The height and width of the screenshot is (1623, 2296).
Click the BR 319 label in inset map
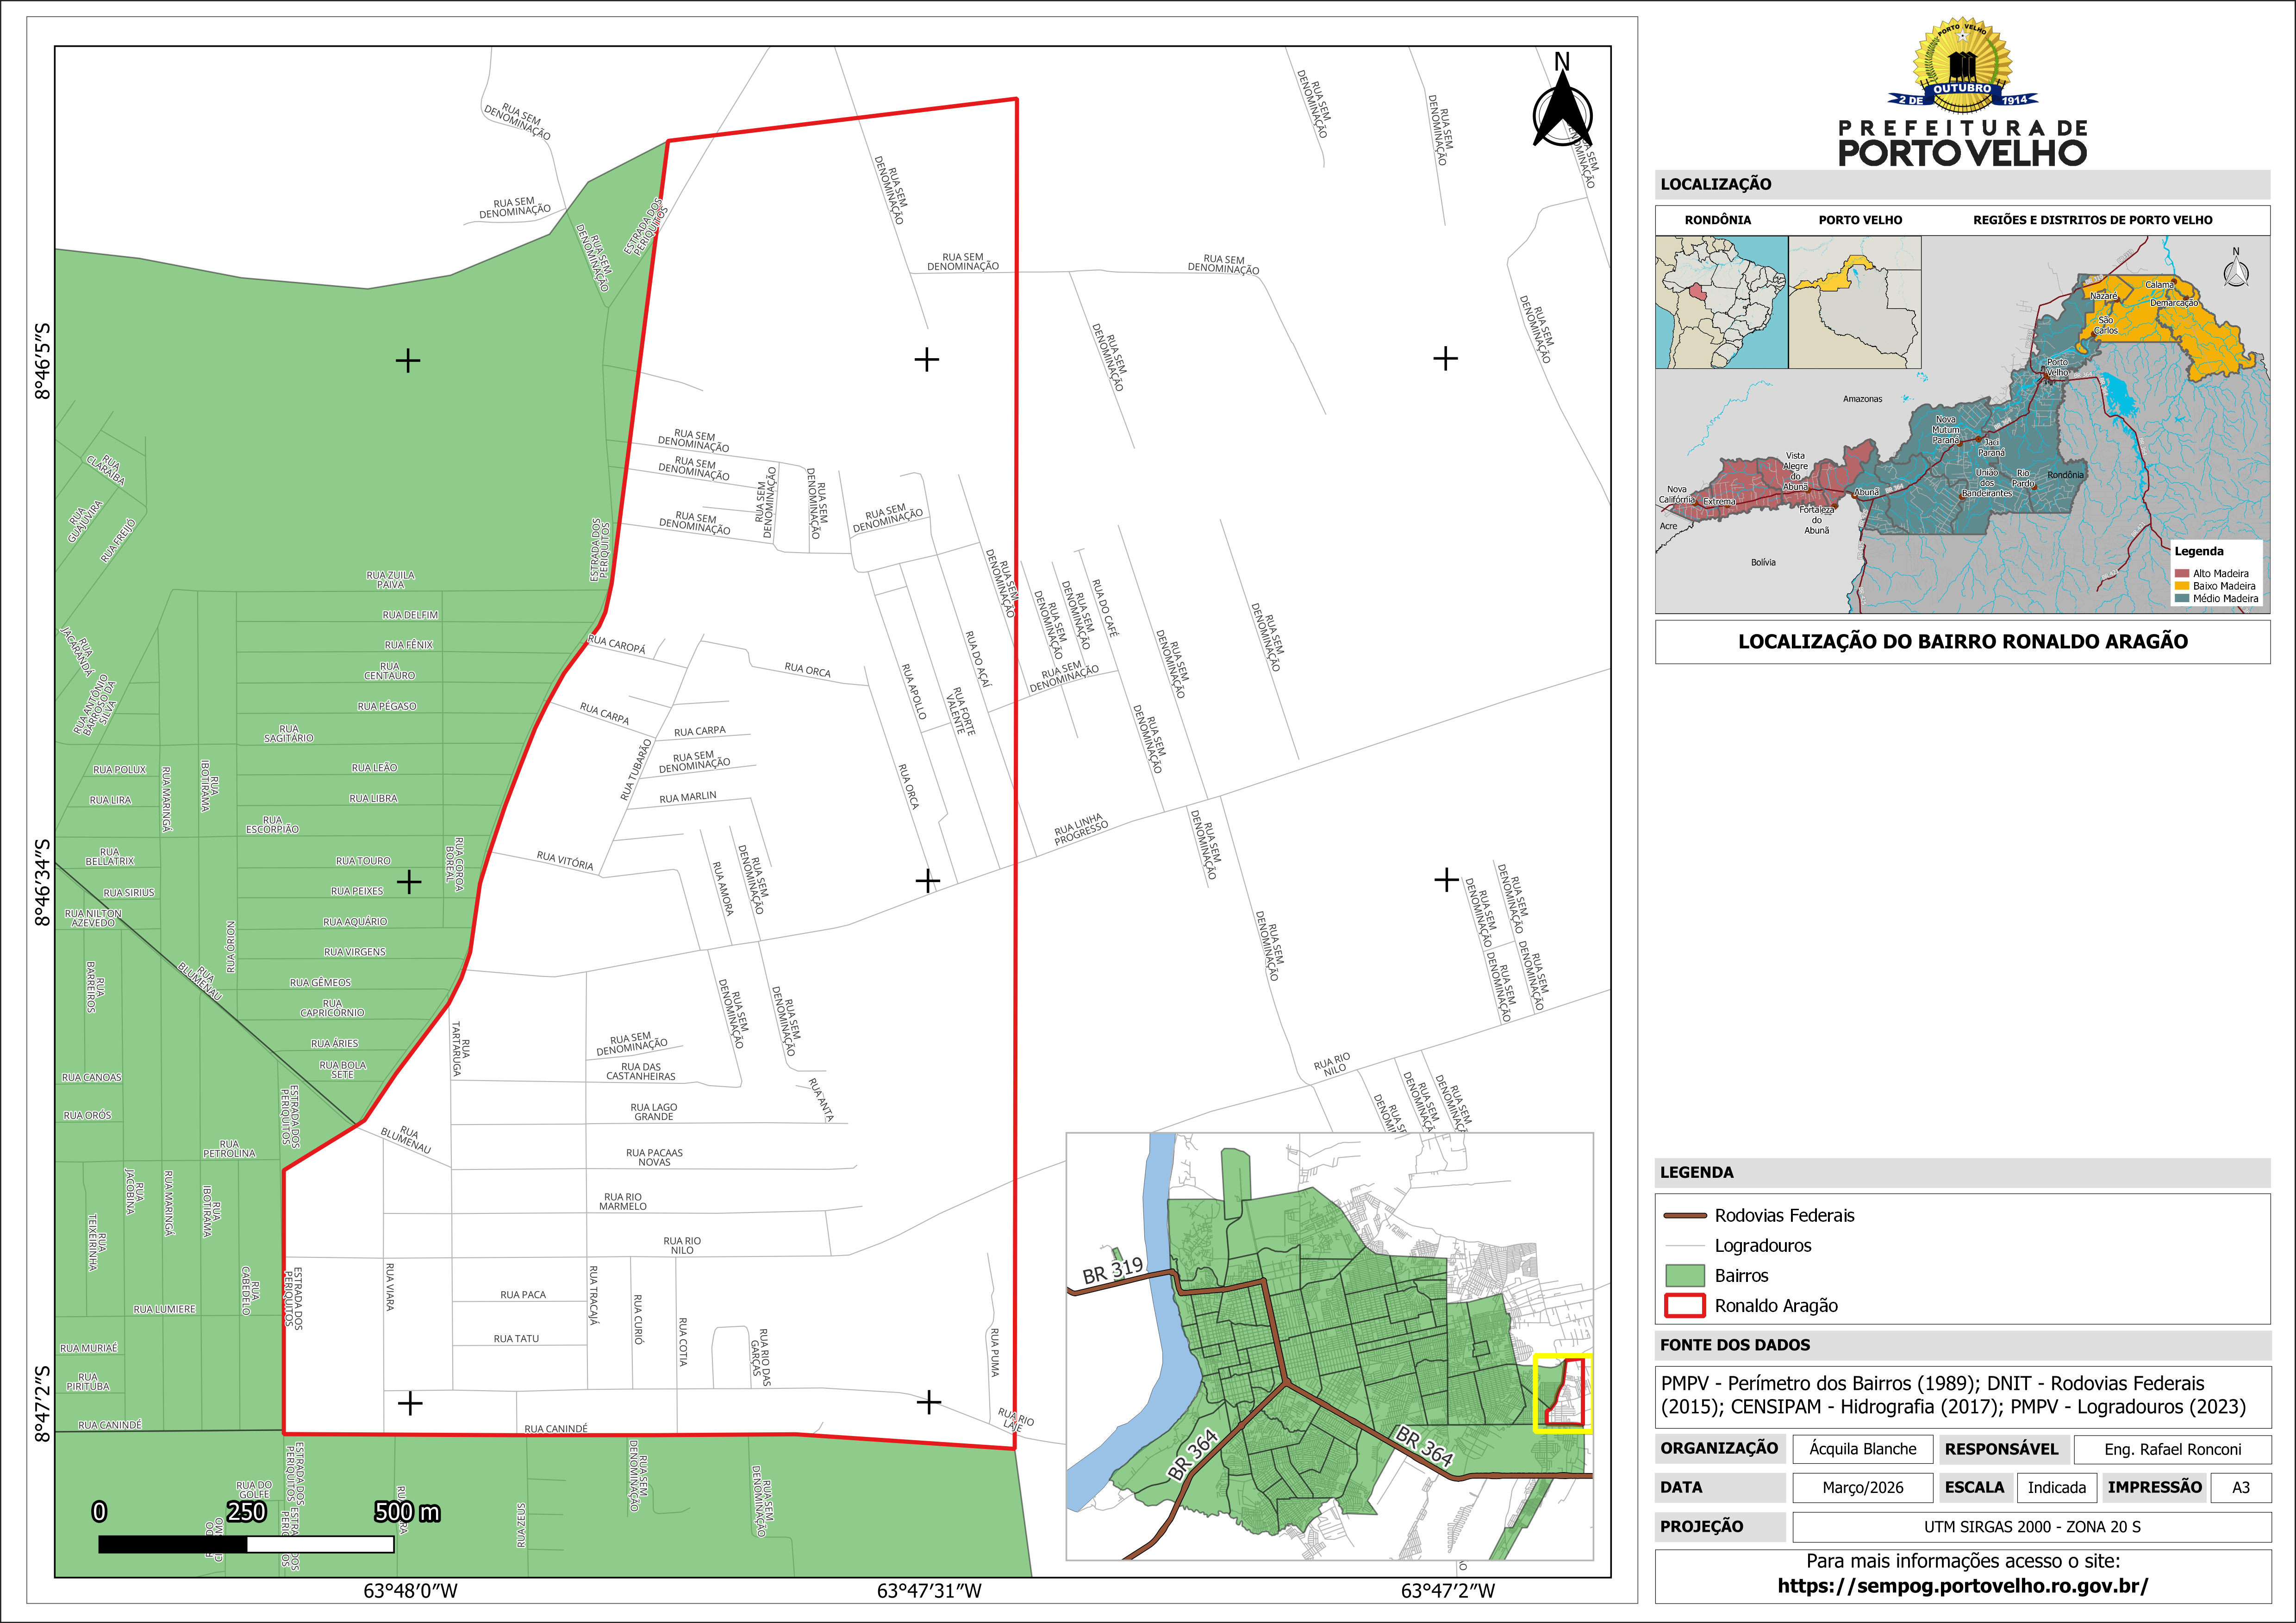tap(1112, 1270)
